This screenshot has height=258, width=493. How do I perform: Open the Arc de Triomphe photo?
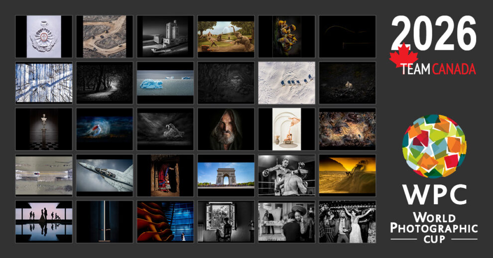coord(226,175)
